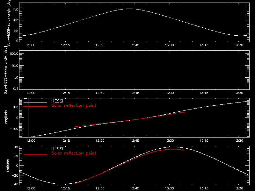The image size is (255, 191).
Task: Click the -20 tick label on Latitude axis
Action: (x=15, y=175)
